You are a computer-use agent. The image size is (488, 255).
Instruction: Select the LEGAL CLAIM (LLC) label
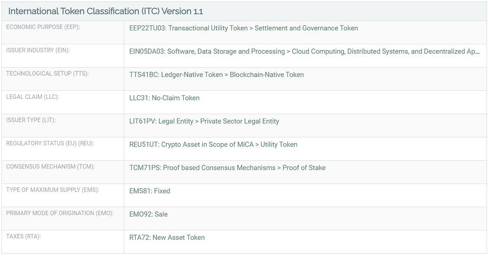[32, 97]
